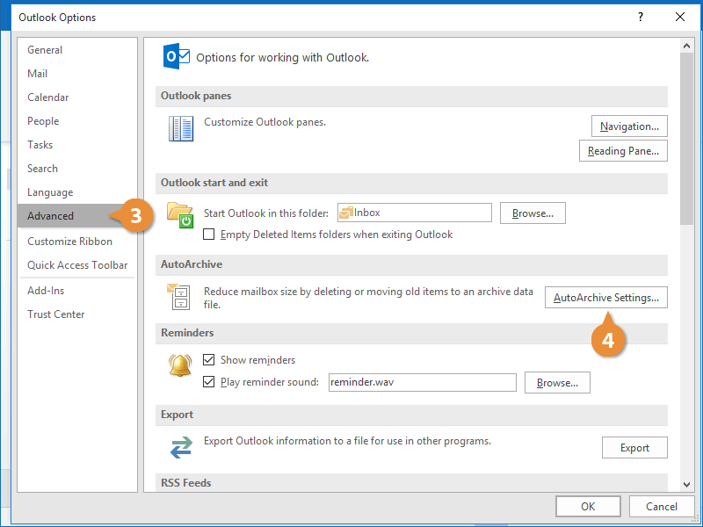
Task: Open AutoArchive Settings... dialog
Action: (x=606, y=298)
